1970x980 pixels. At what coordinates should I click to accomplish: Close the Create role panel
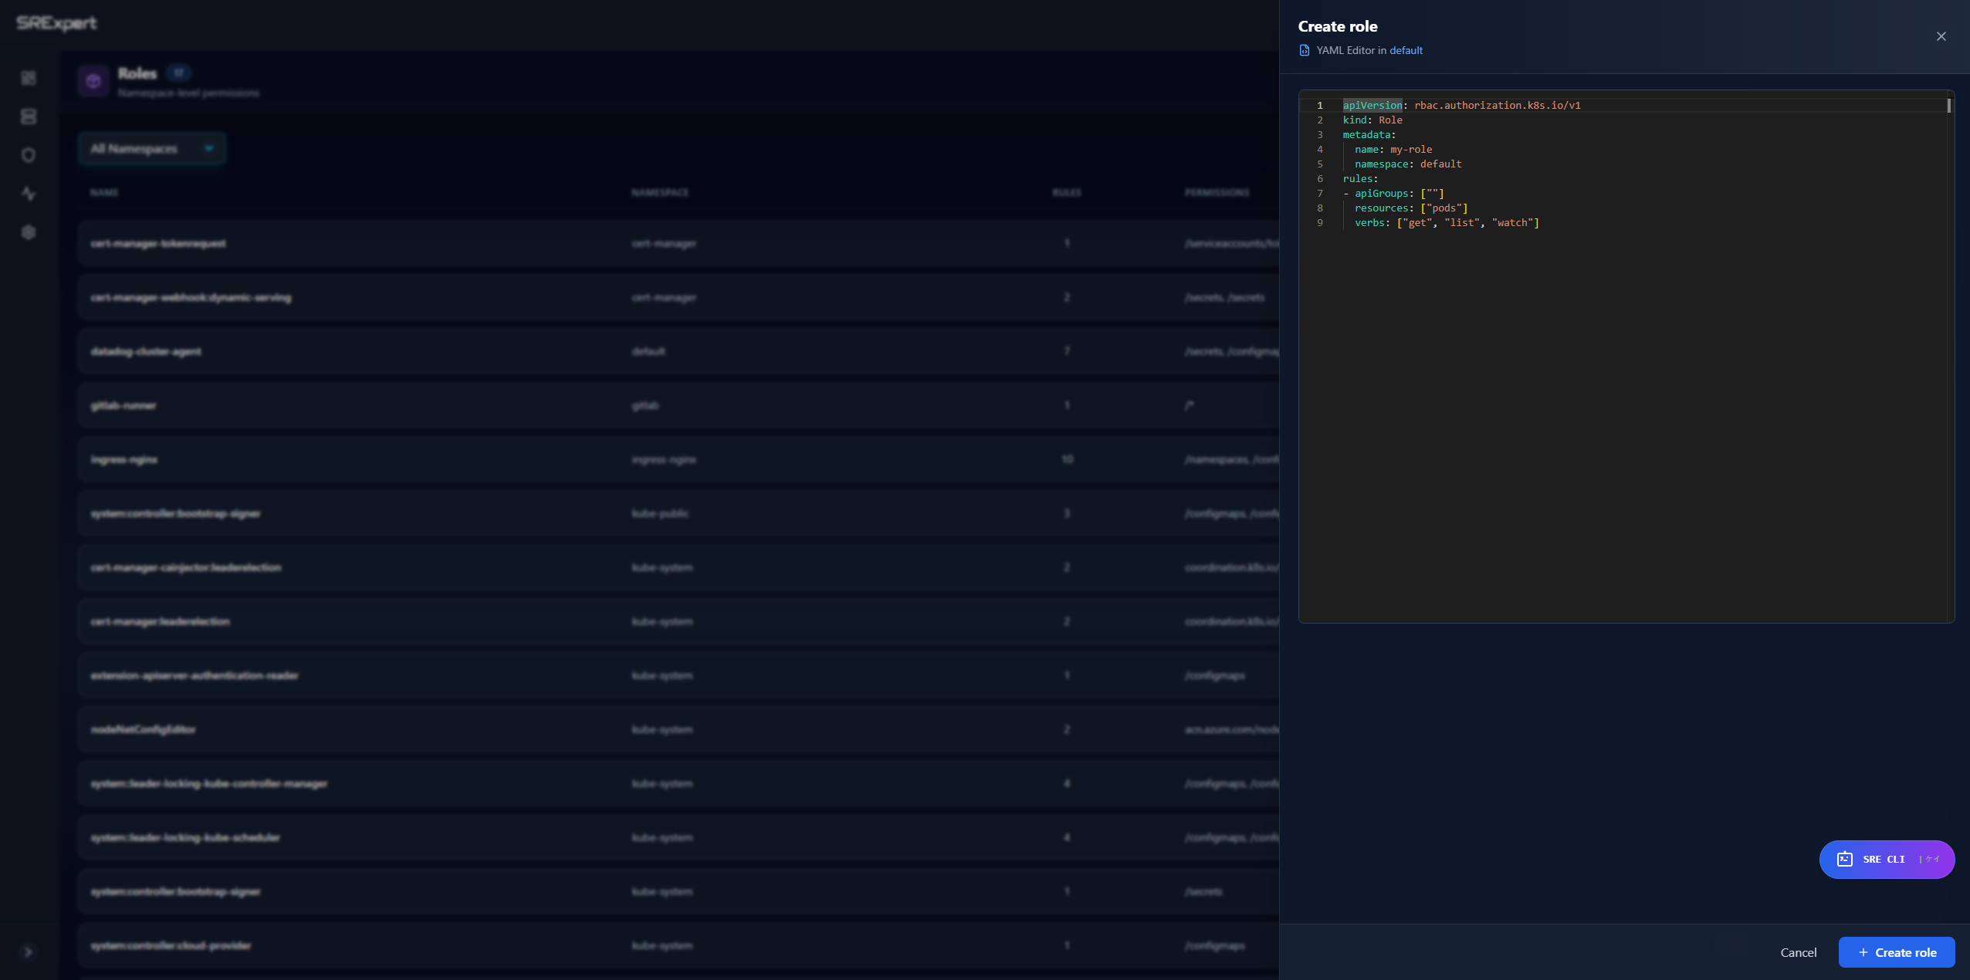click(1940, 35)
